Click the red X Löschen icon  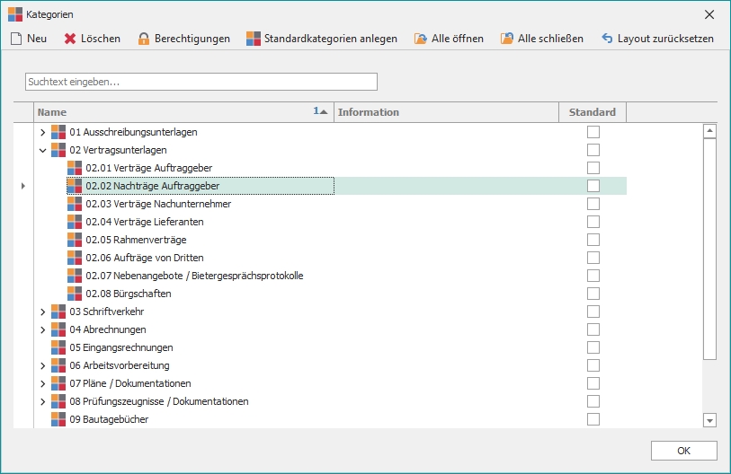pyautogui.click(x=70, y=39)
